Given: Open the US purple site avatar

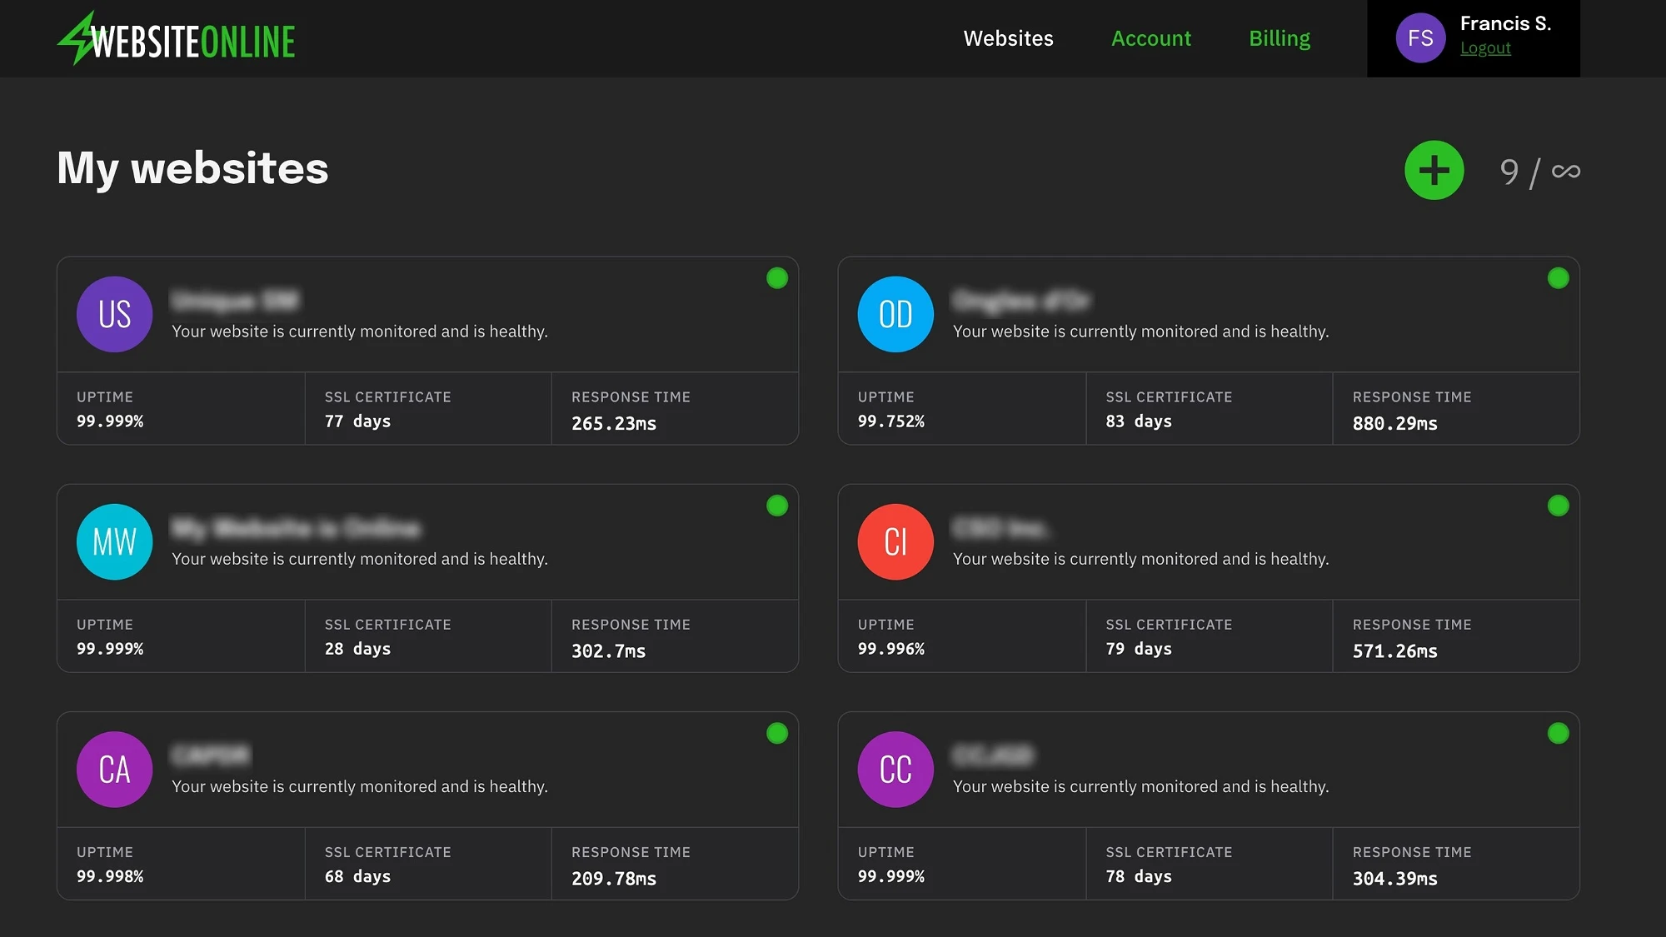Looking at the screenshot, I should [114, 314].
